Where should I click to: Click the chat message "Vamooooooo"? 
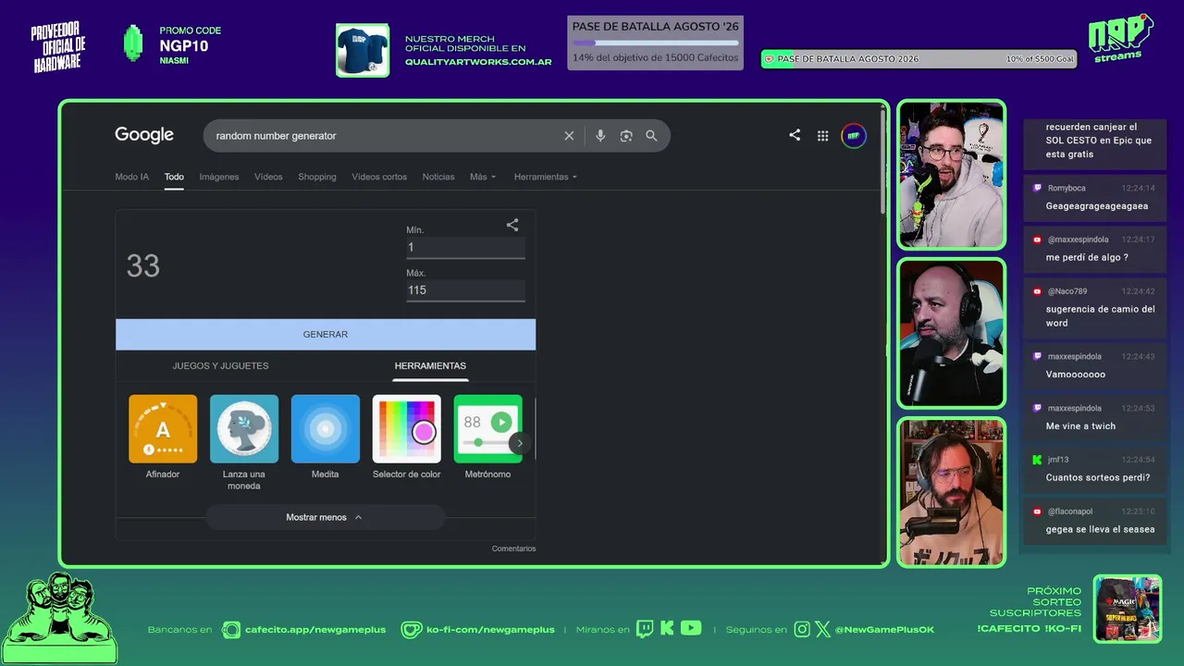point(1076,375)
